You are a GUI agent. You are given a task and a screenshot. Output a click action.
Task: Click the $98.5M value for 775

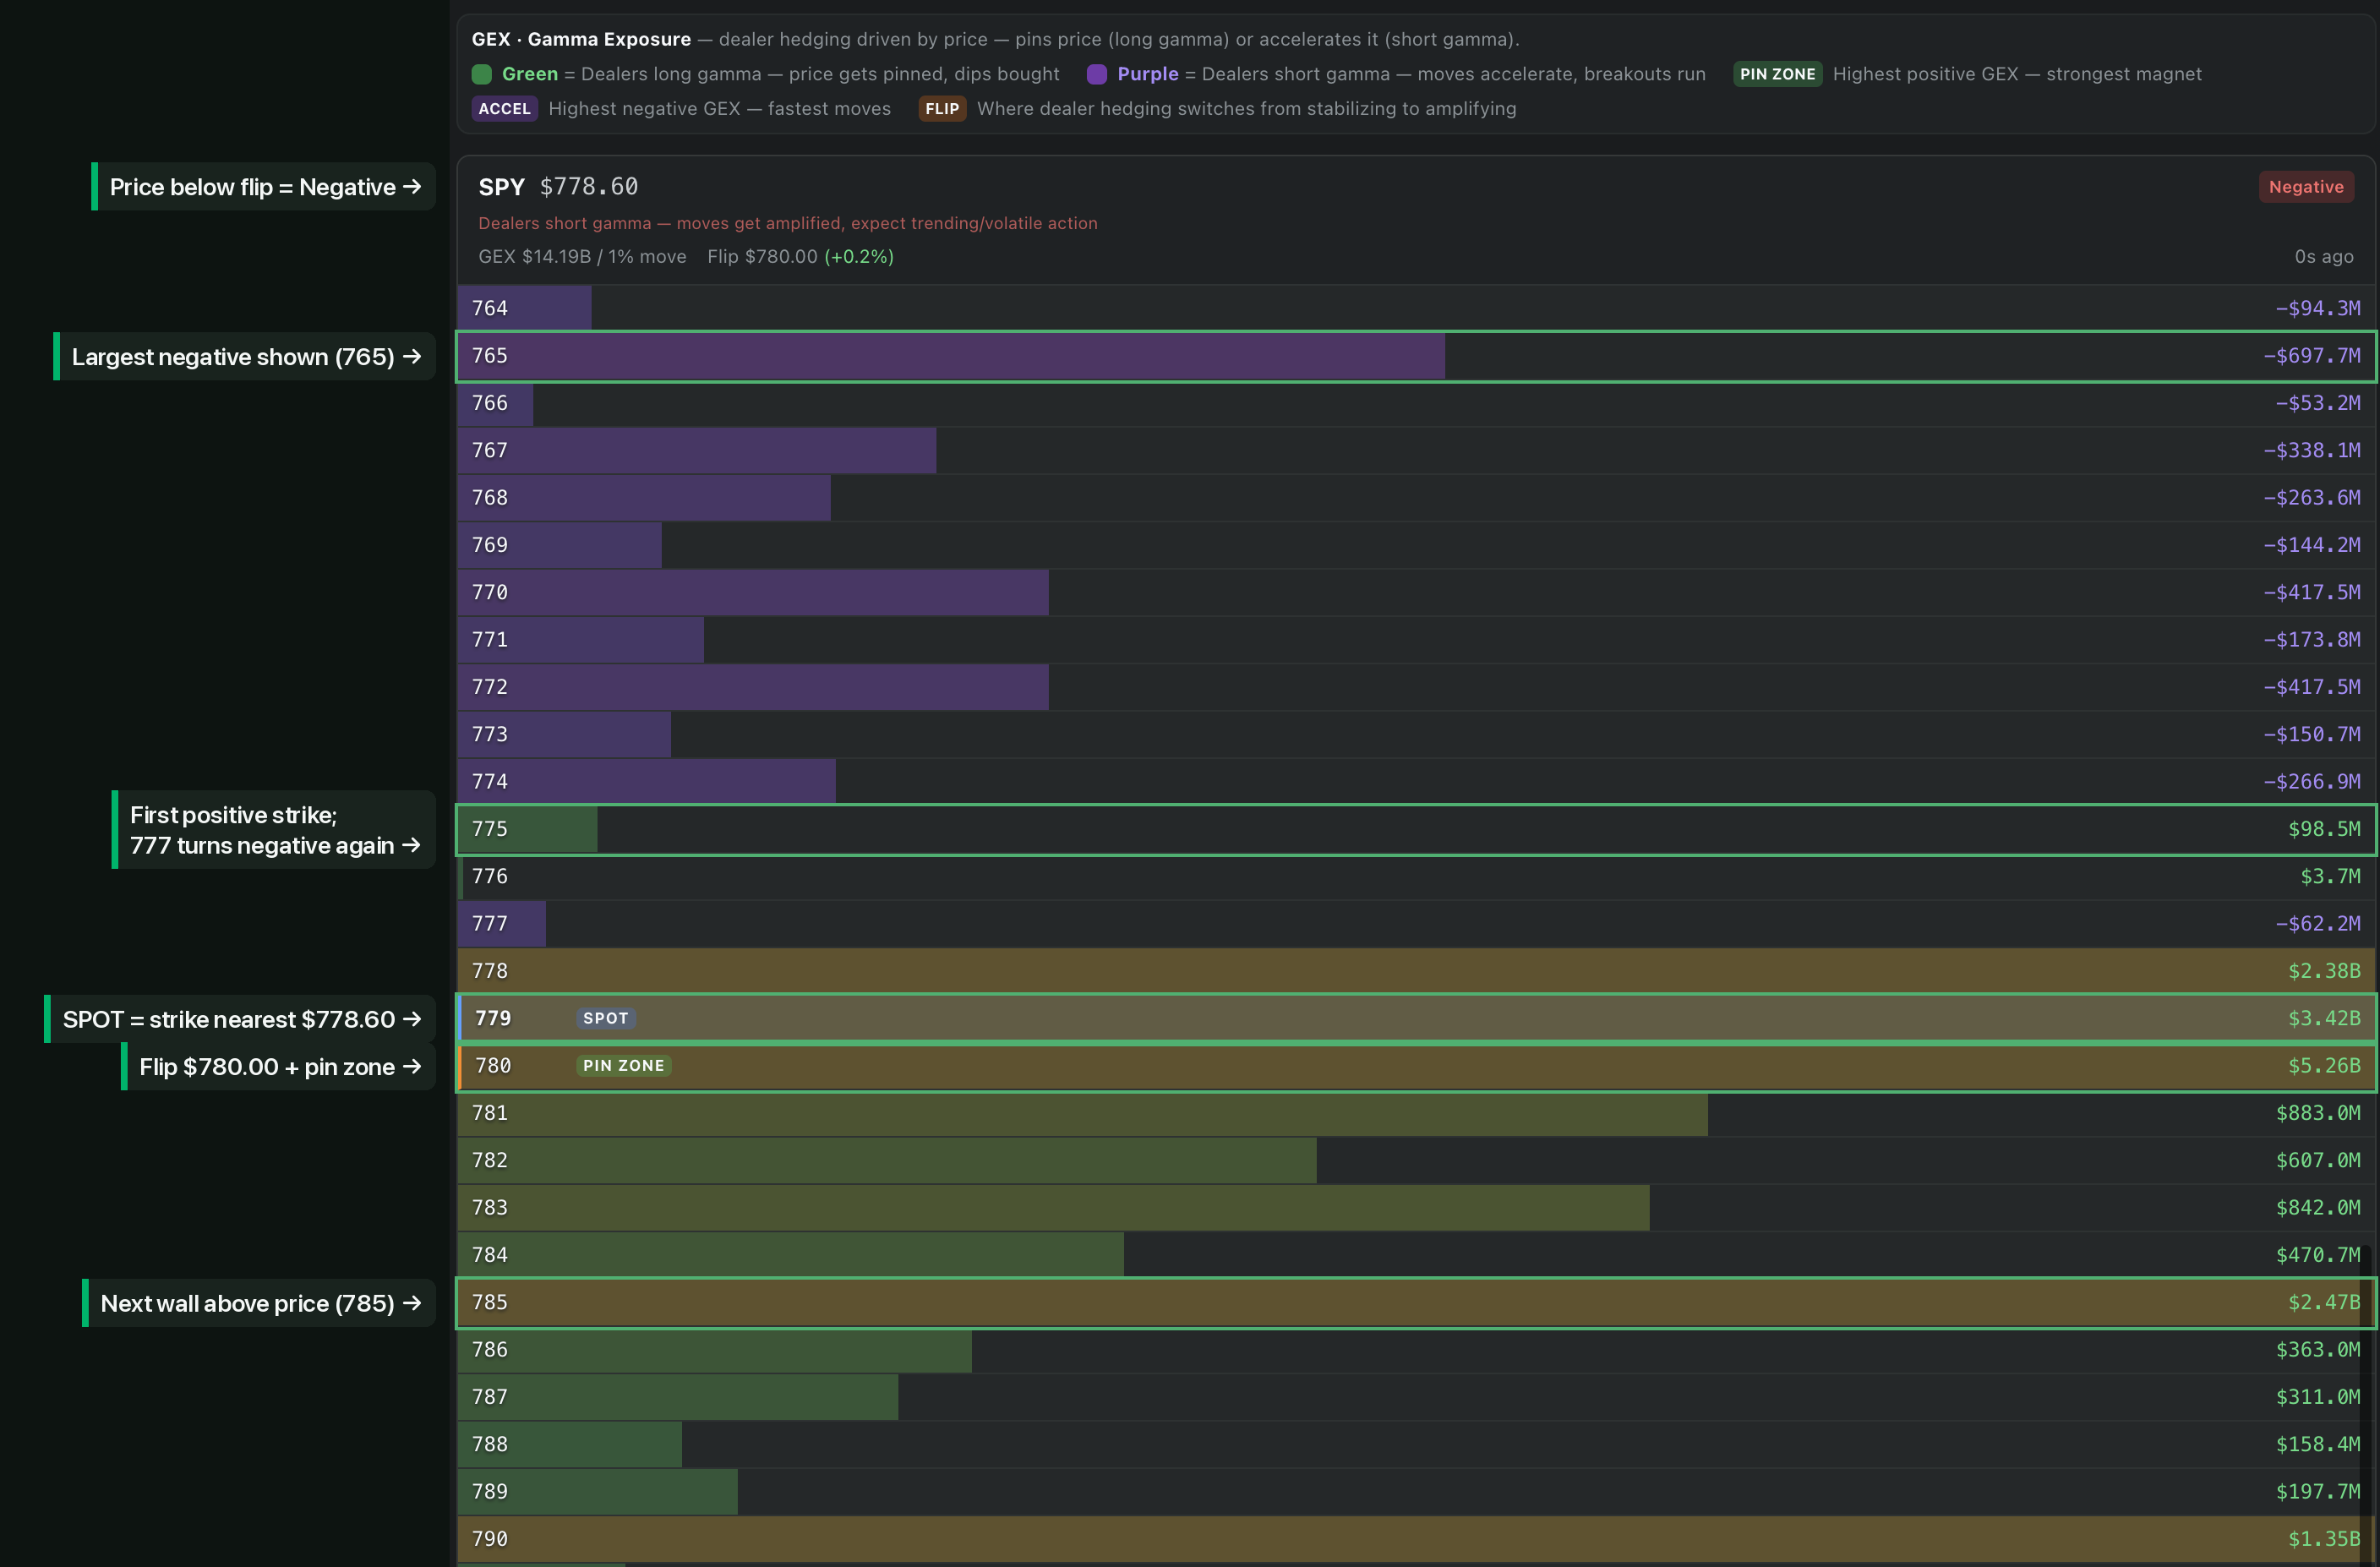pos(2324,829)
